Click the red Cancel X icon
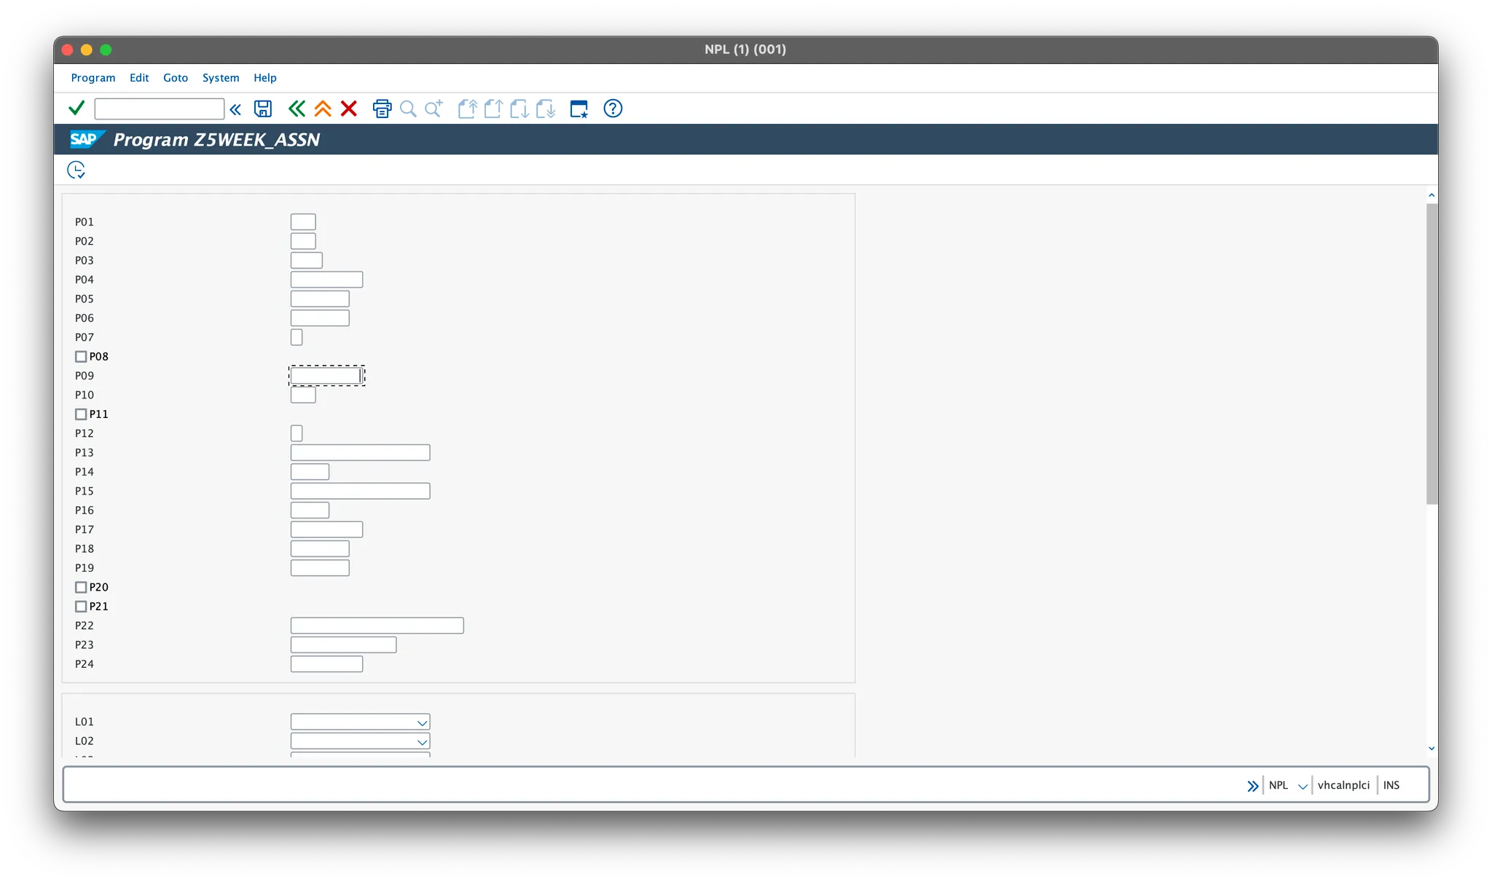The width and height of the screenshot is (1492, 882). pyautogui.click(x=349, y=109)
